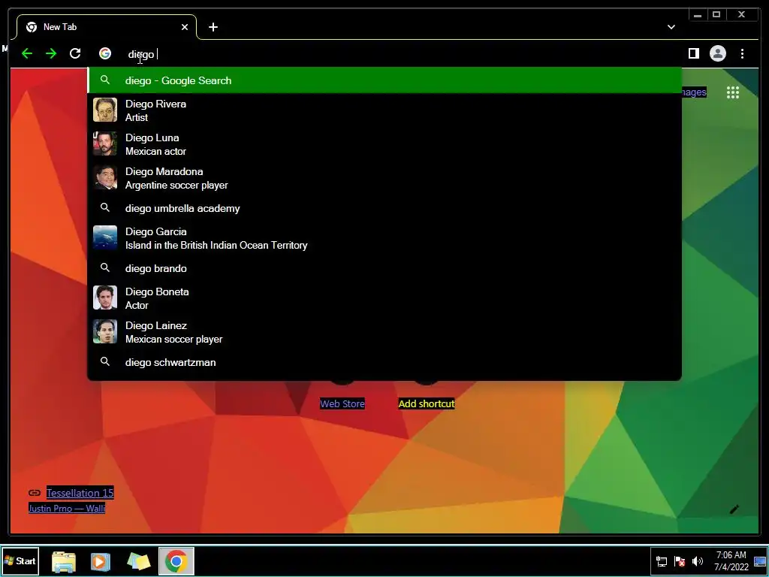This screenshot has width=769, height=577.
Task: Launch the media player taskbar icon
Action: click(x=100, y=561)
